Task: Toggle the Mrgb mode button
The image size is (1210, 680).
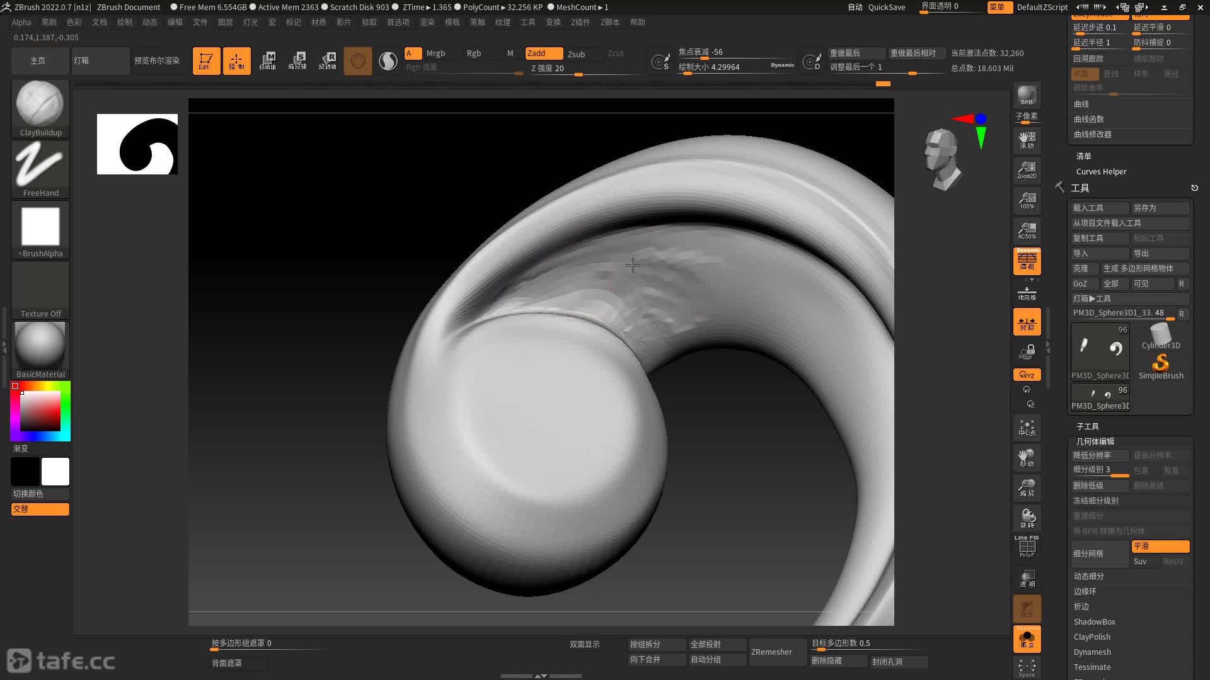Action: pos(435,54)
